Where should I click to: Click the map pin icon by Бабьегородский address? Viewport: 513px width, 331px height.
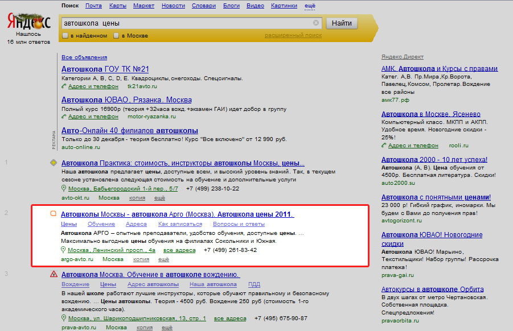coord(64,189)
